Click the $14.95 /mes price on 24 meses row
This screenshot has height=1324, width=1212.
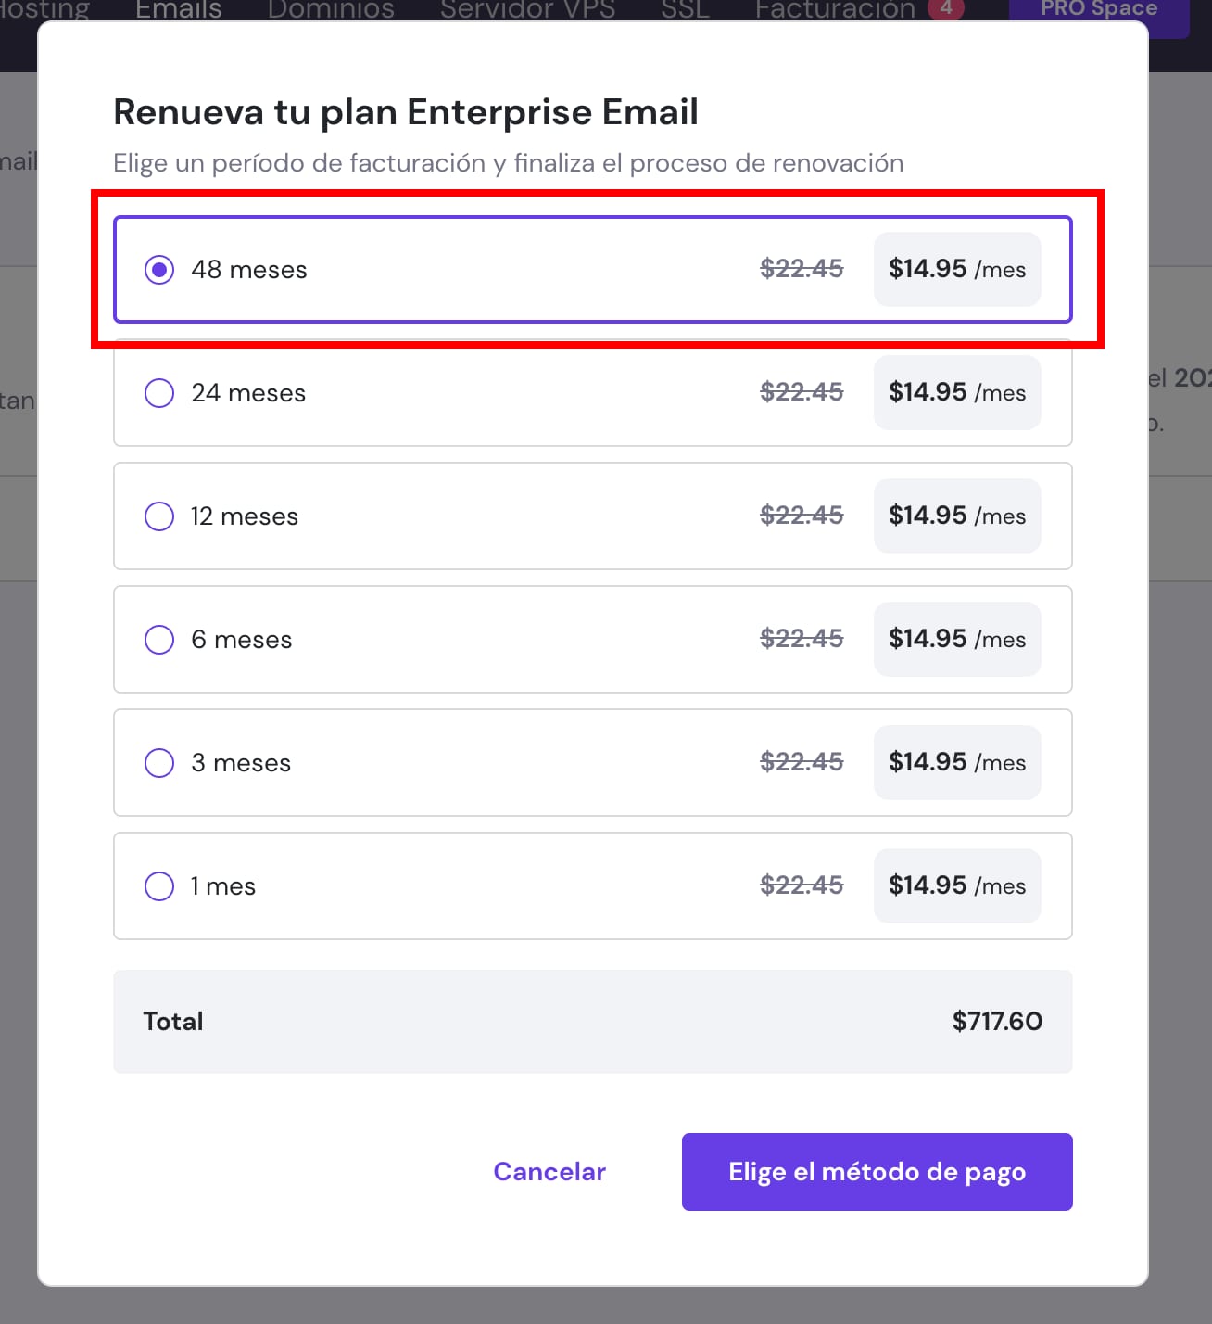tap(957, 393)
